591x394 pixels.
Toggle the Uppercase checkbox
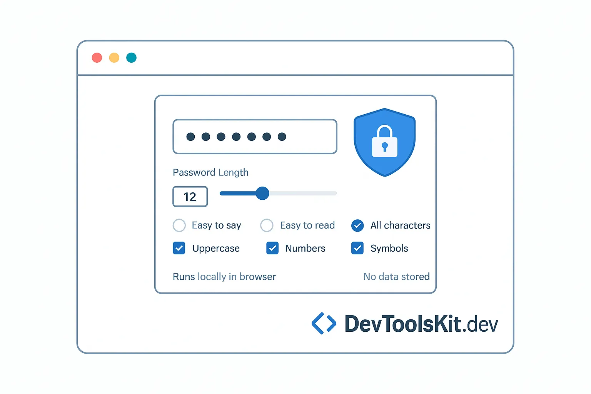(179, 248)
